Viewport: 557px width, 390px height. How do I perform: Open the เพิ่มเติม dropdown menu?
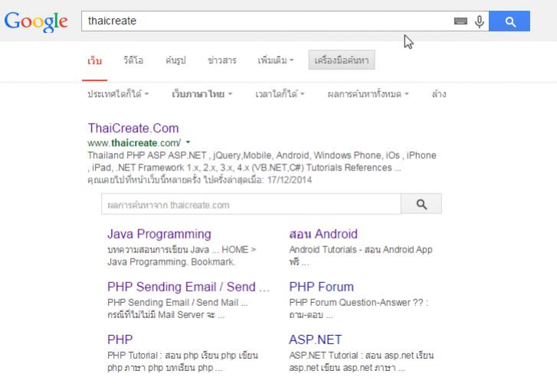pos(276,60)
